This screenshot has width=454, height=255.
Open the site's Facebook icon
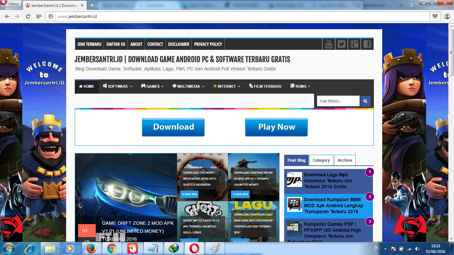pyautogui.click(x=367, y=44)
